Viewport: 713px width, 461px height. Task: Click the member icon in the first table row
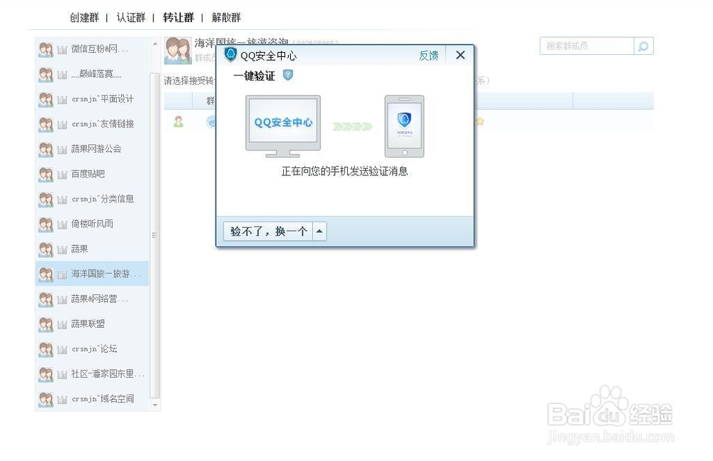pos(178,121)
